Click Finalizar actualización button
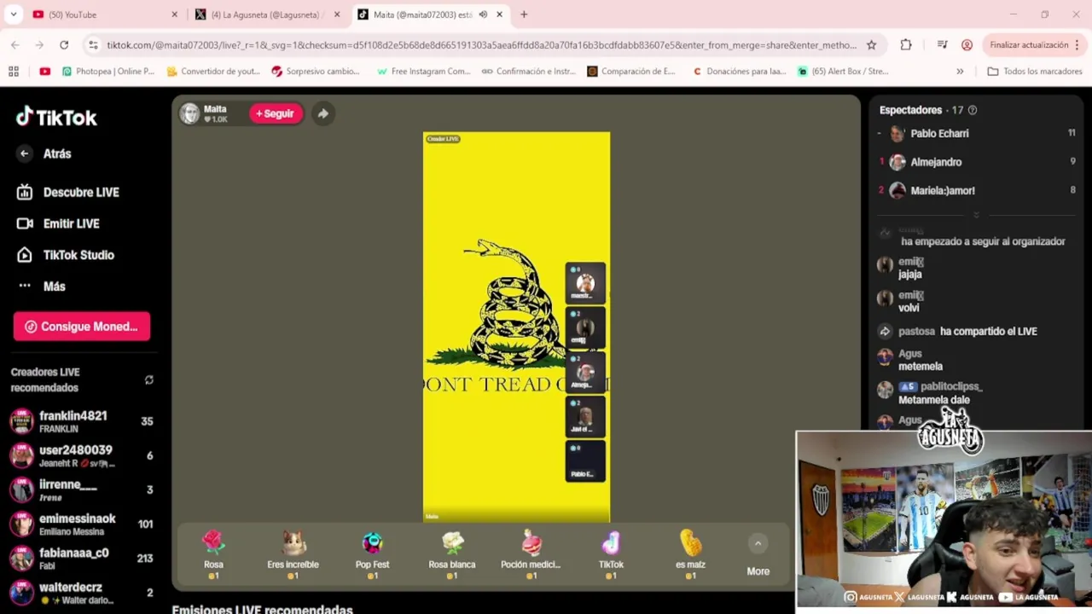 (x=1029, y=45)
